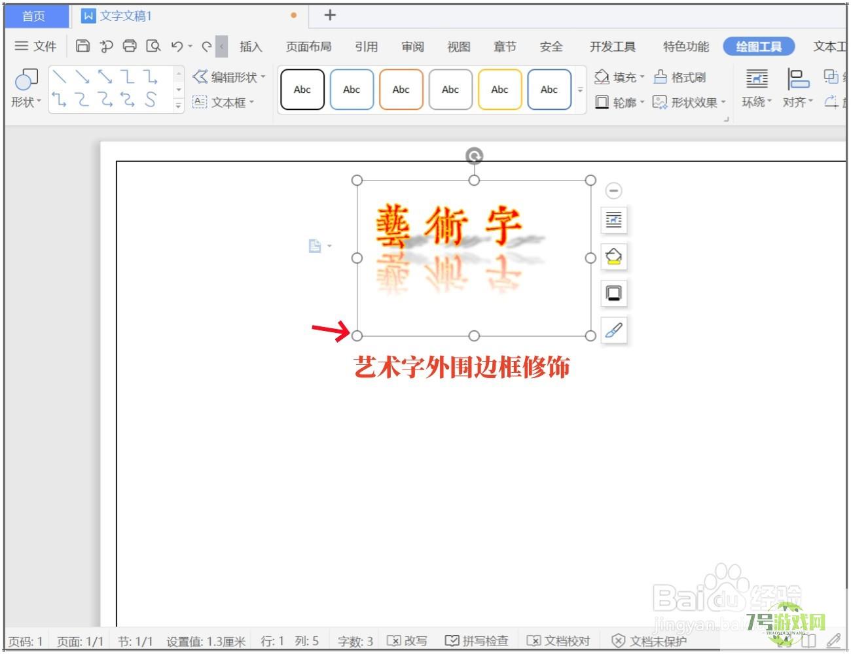Switch to the 安全 tab
This screenshot has width=851, height=654.
tap(551, 46)
